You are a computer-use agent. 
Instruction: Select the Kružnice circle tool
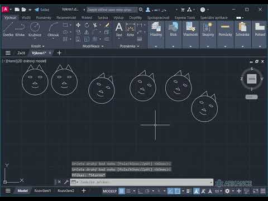[x=35, y=30]
